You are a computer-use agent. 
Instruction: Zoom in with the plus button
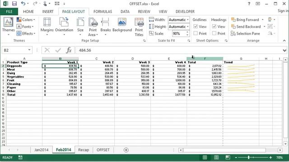tap(270, 157)
